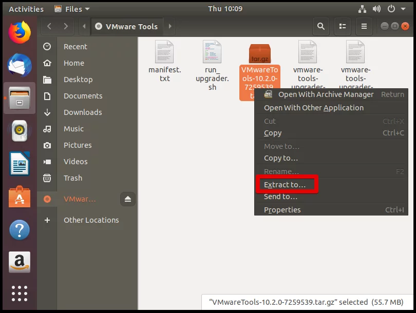
Task: Switch to list view icon
Action: [x=343, y=26]
